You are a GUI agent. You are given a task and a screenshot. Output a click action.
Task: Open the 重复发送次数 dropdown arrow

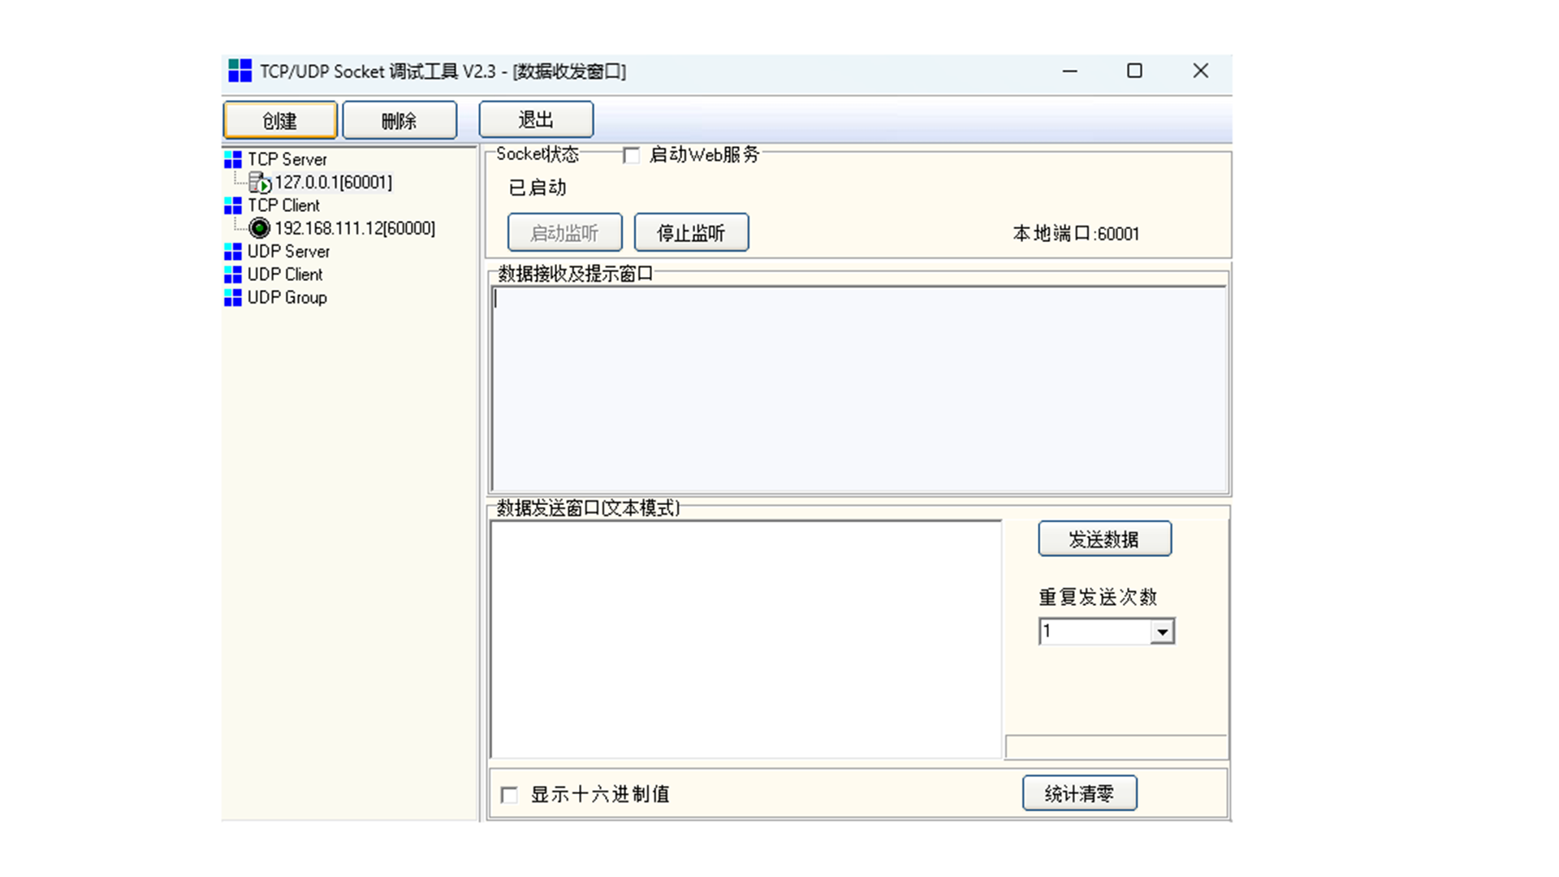coord(1162,632)
